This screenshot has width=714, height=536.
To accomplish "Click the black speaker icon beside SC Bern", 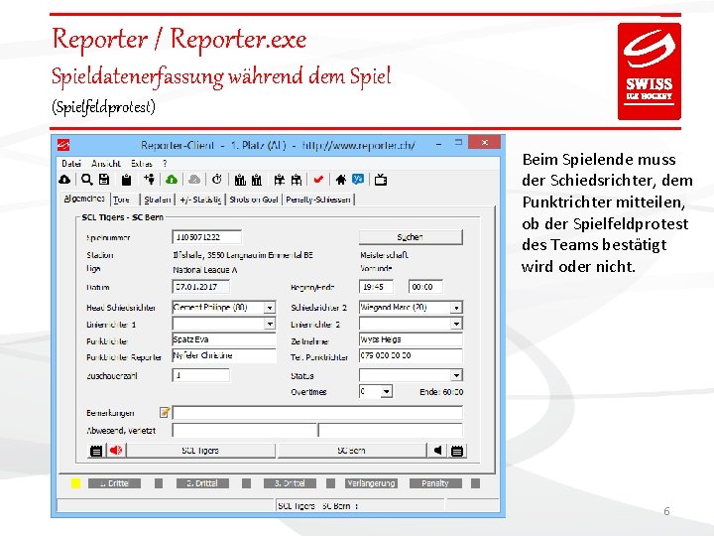I will tap(437, 451).
